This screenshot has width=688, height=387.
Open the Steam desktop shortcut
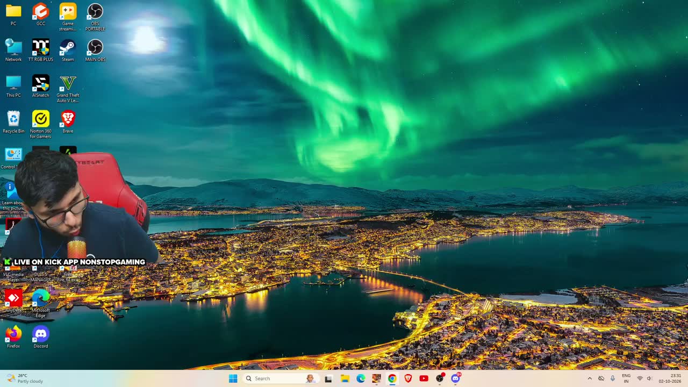(x=68, y=50)
